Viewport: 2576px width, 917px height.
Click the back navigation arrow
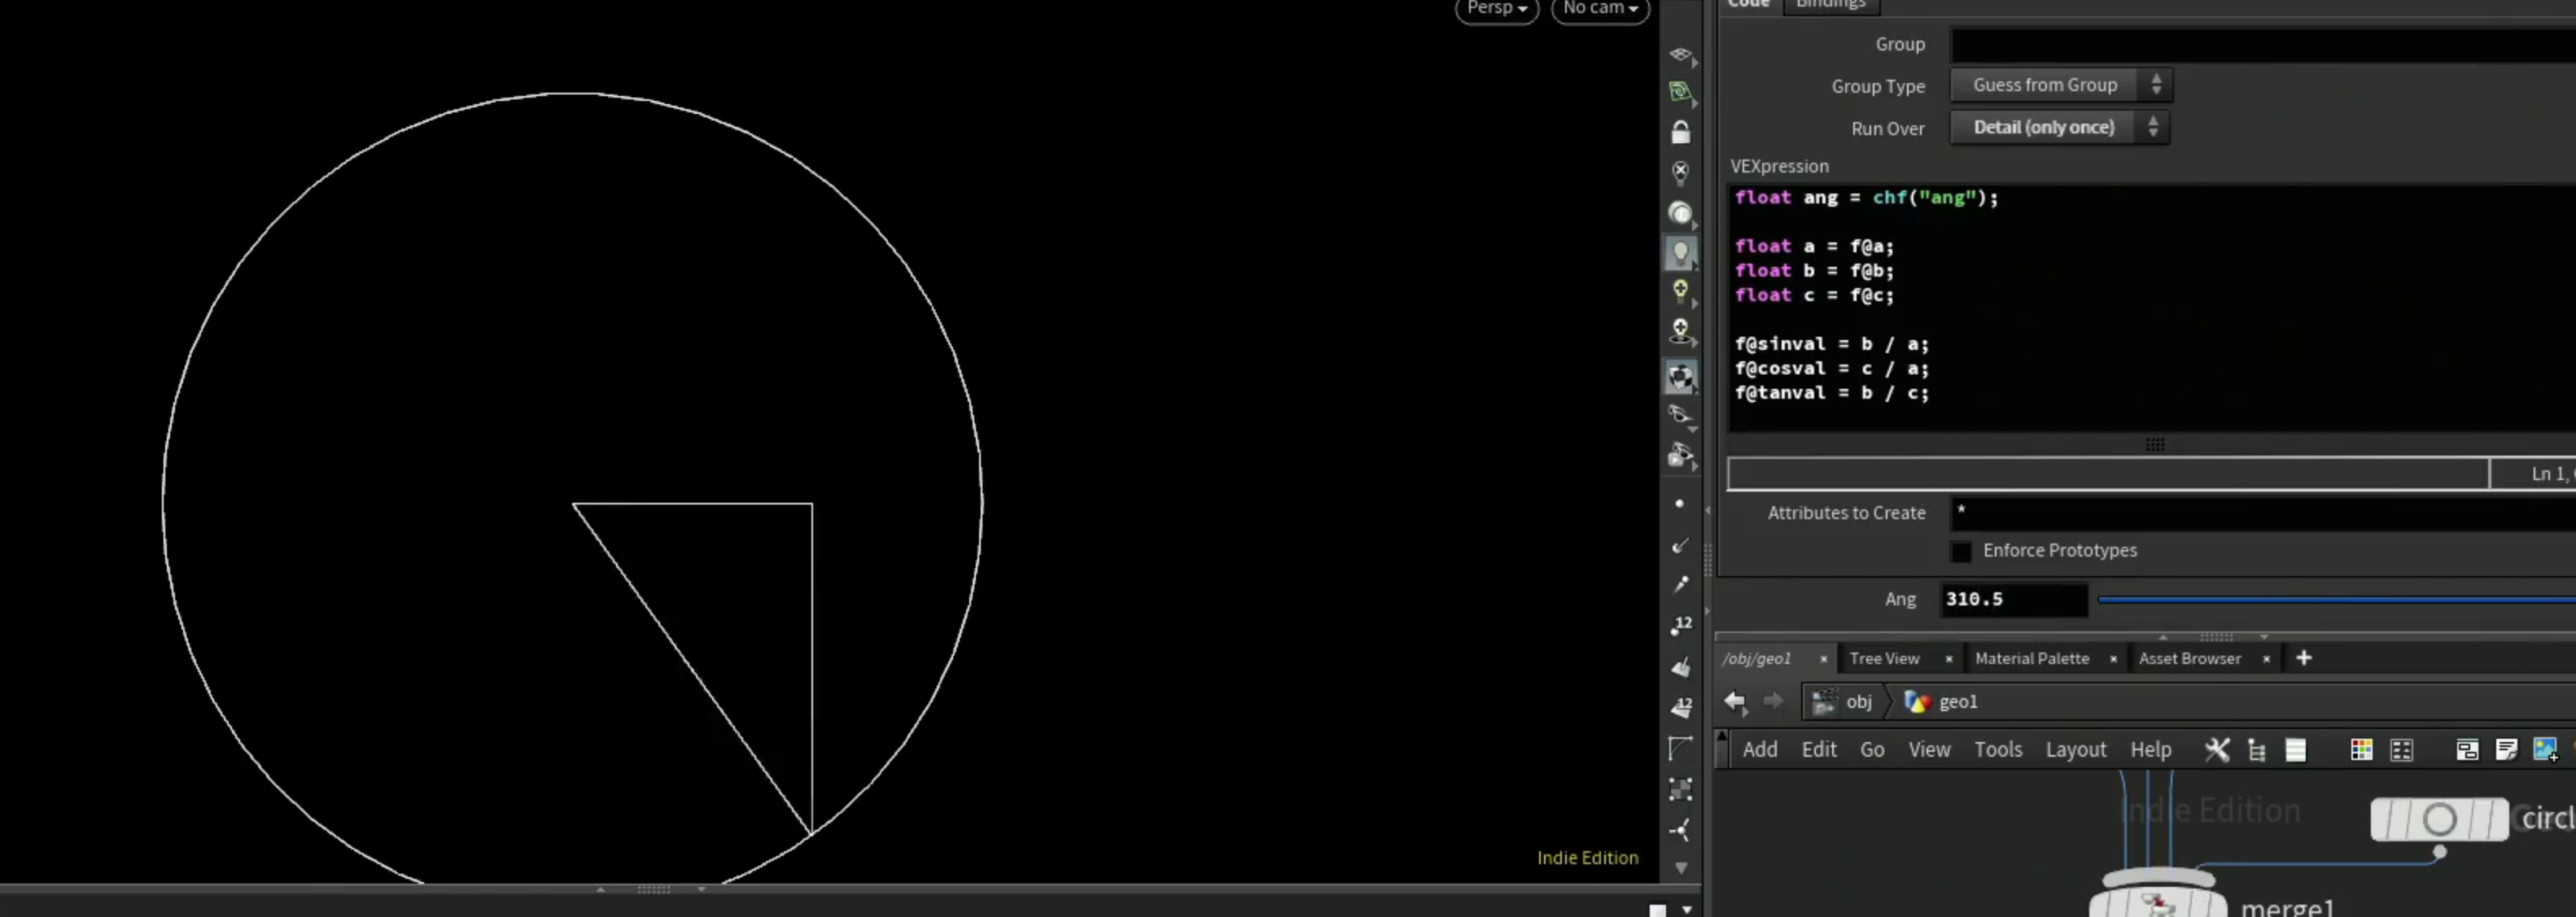coord(1735,701)
